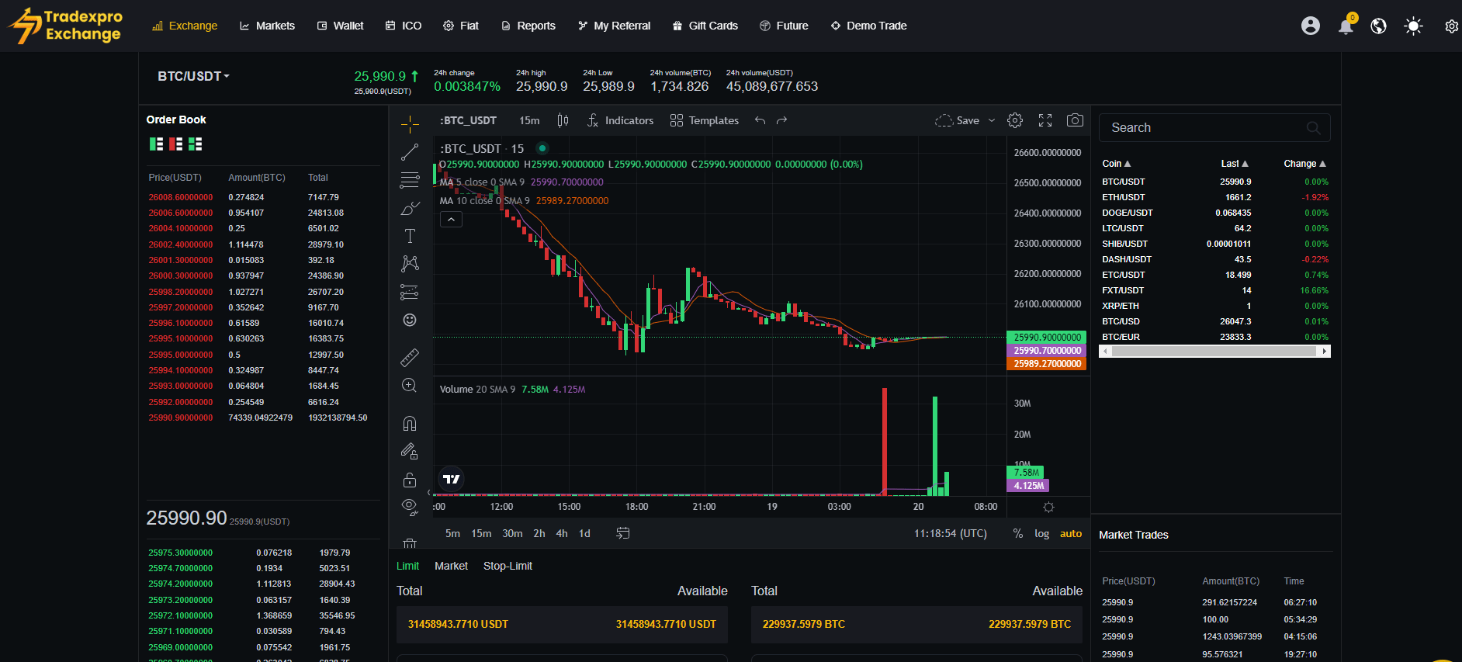Open the notifications bell
This screenshot has width=1462, height=662.
1346,26
